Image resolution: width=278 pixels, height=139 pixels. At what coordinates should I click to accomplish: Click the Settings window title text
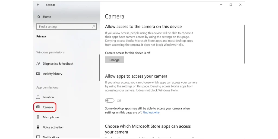pyautogui.click(x=50, y=5)
